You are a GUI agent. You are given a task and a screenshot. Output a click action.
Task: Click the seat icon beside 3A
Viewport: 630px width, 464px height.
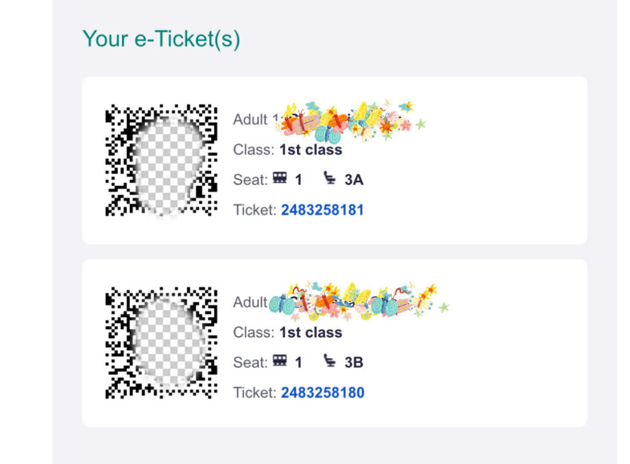tap(330, 179)
